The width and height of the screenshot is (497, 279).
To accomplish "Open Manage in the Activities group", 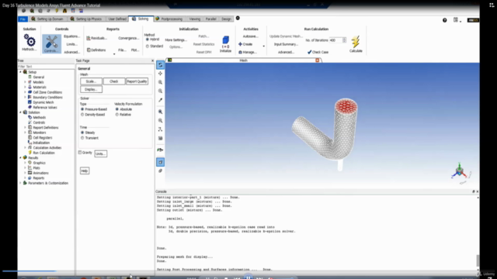I will click(248, 52).
